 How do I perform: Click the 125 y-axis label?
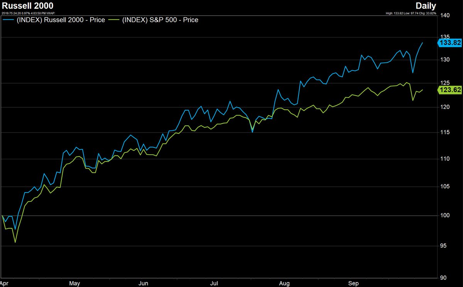pos(444,83)
